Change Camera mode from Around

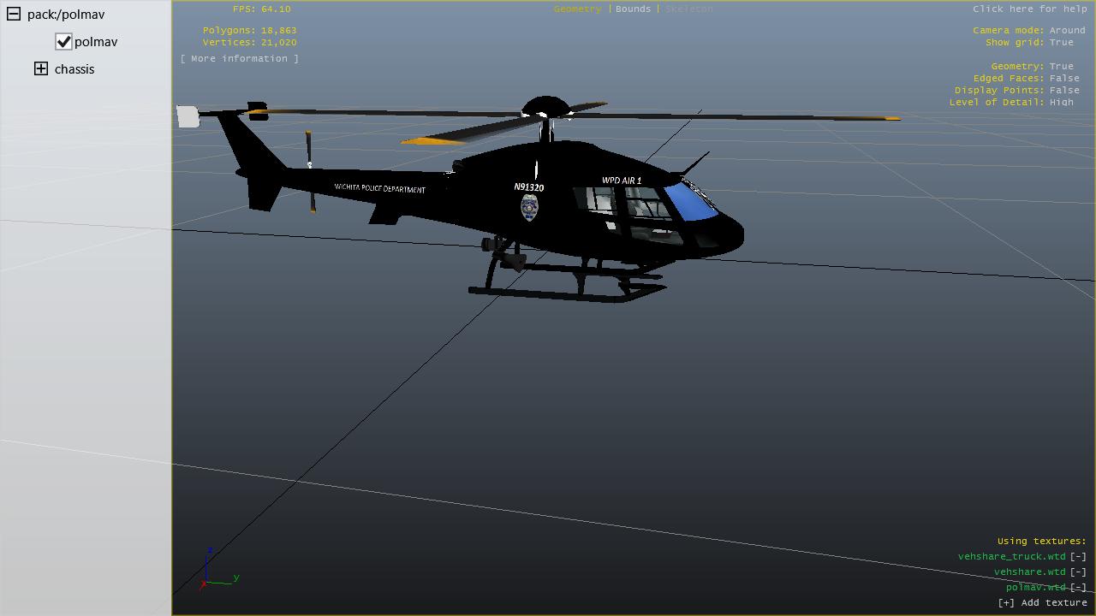click(x=1067, y=30)
